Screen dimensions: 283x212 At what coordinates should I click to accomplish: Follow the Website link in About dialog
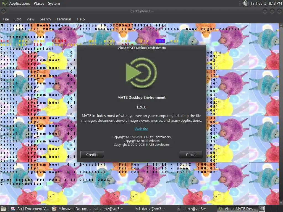[x=141, y=129]
